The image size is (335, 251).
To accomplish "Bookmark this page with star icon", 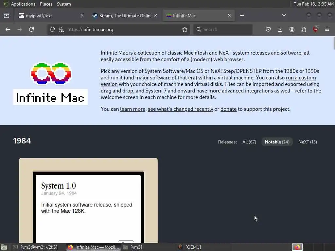I will point(185,29).
